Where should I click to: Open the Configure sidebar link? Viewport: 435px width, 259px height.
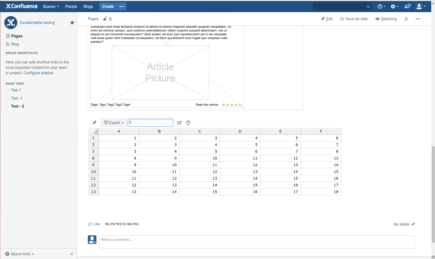[38, 73]
